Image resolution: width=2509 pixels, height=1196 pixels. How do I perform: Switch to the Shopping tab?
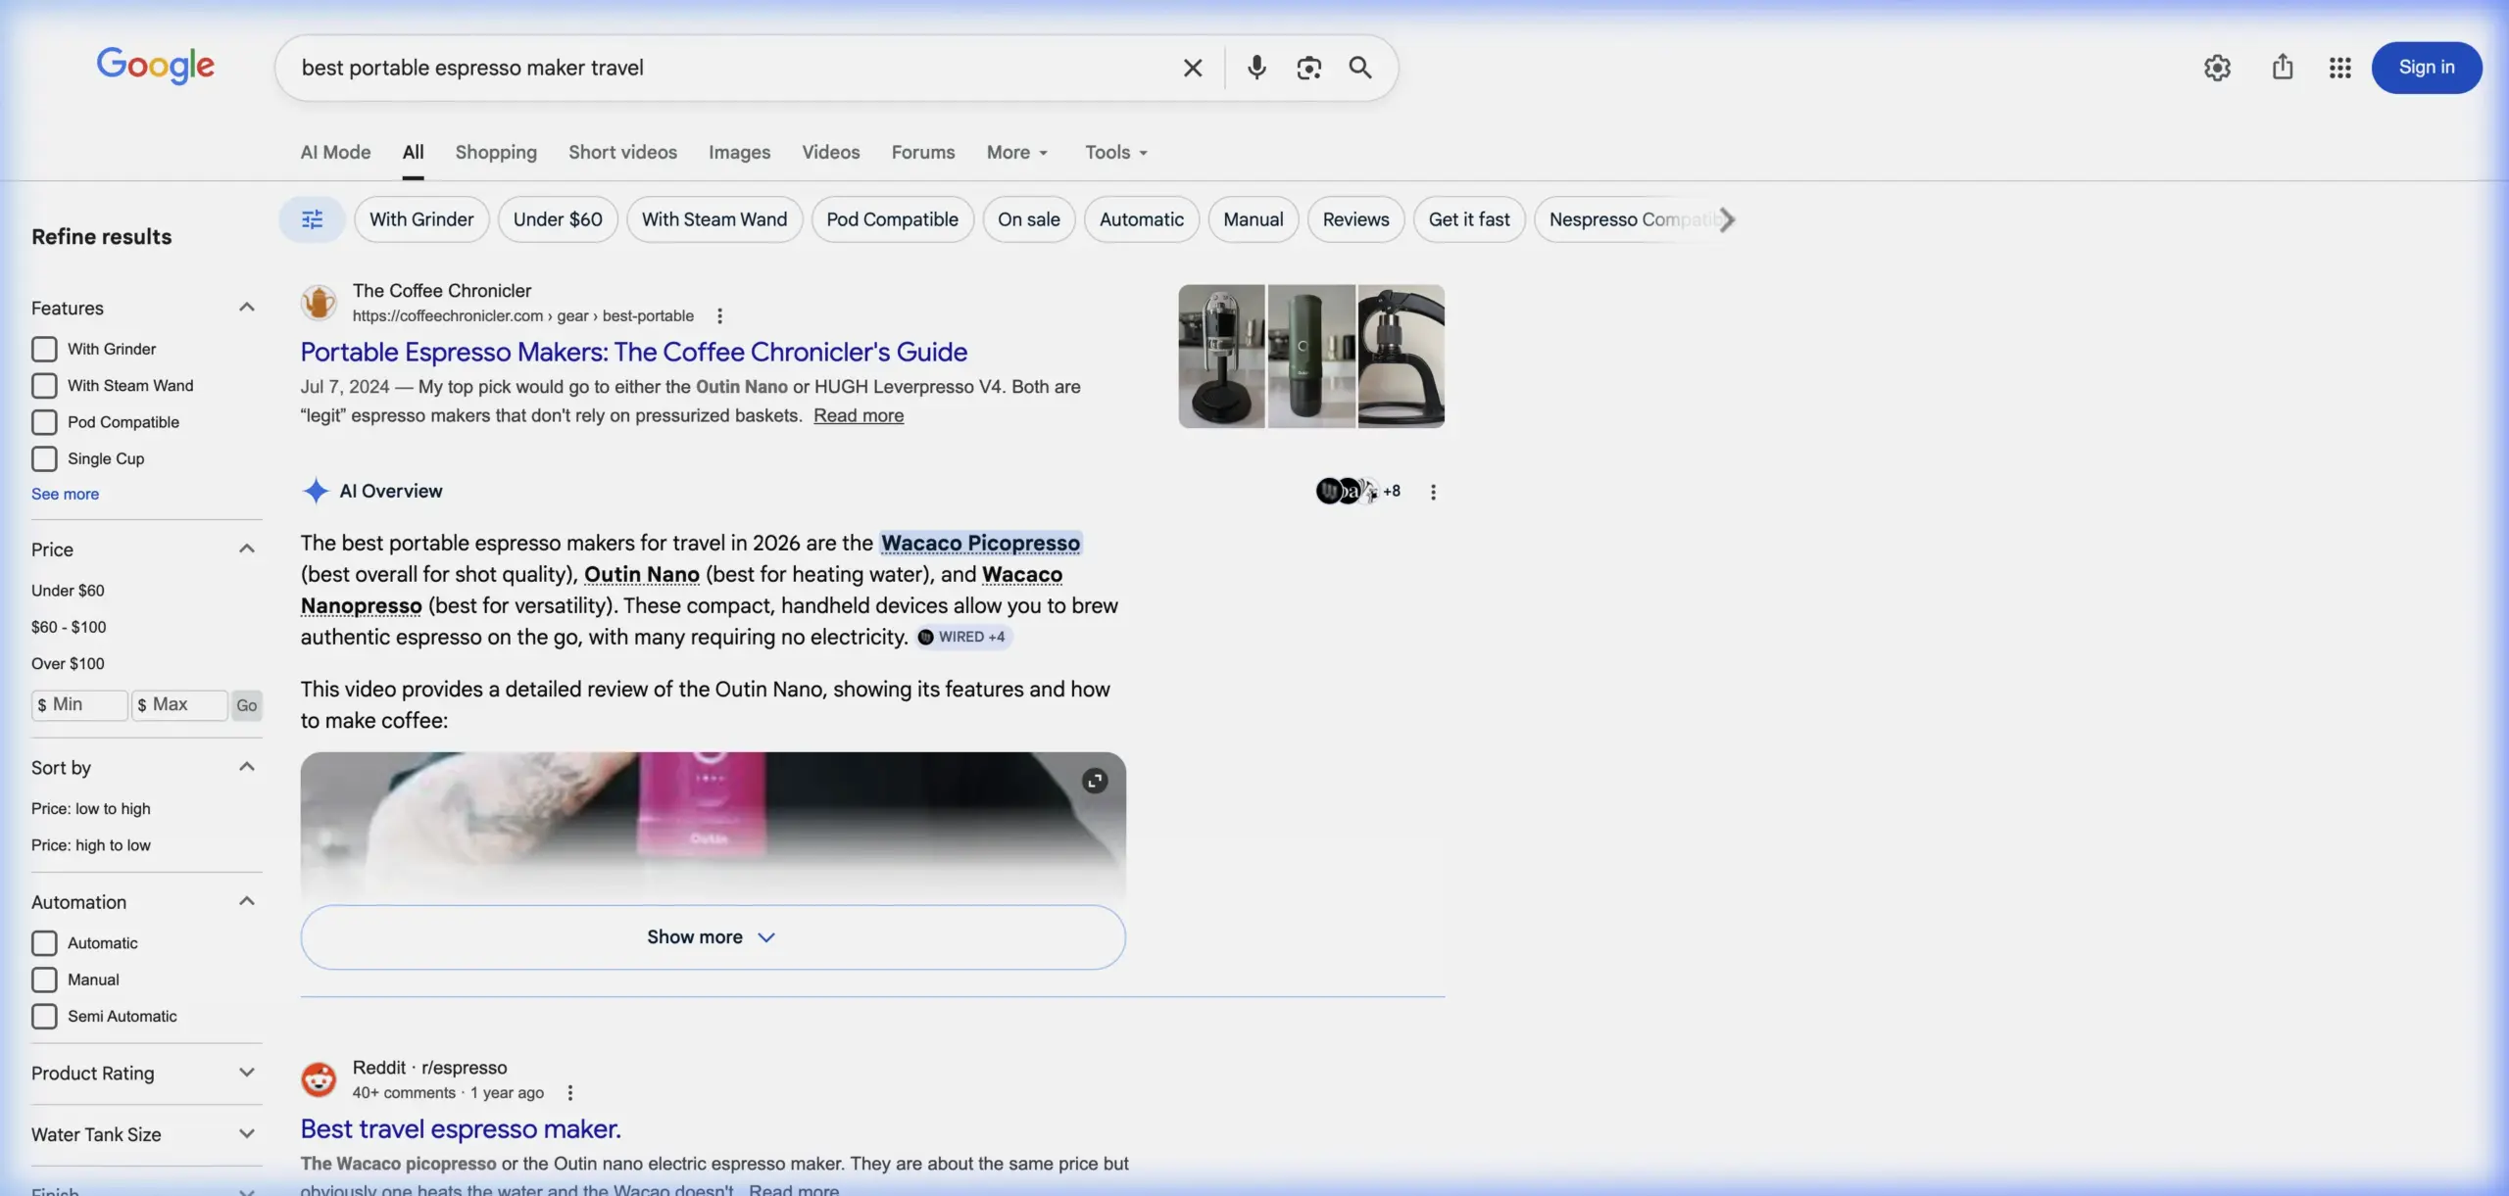click(496, 152)
